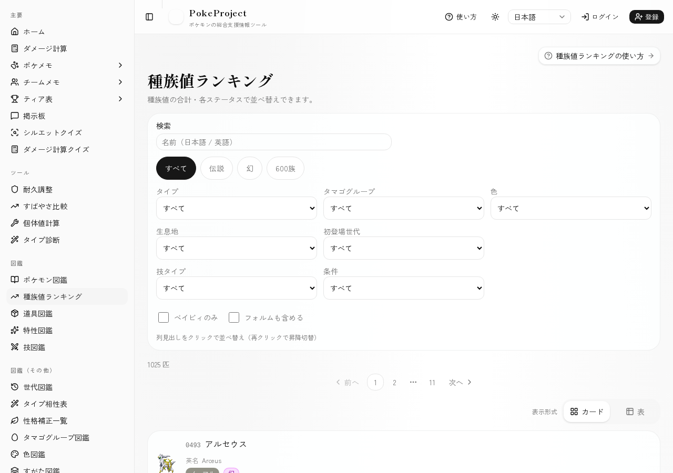The width and height of the screenshot is (673, 473).
Task: Open the タマゴグループ dropdown
Action: (x=404, y=208)
